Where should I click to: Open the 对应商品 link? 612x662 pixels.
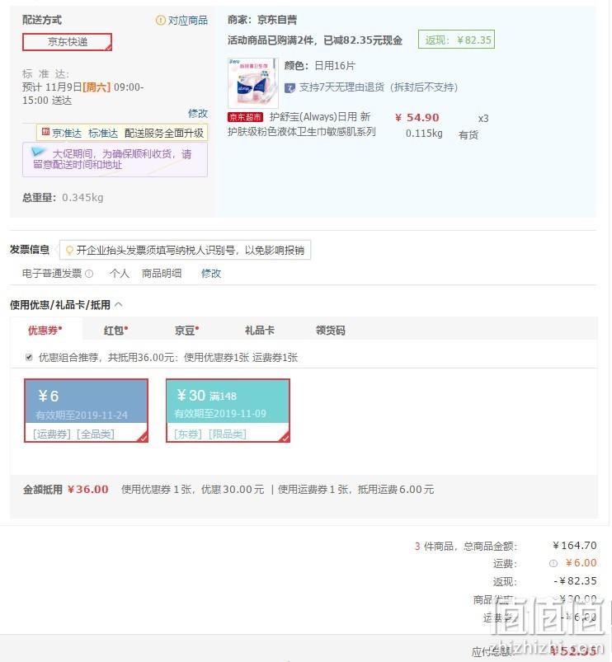(x=187, y=20)
